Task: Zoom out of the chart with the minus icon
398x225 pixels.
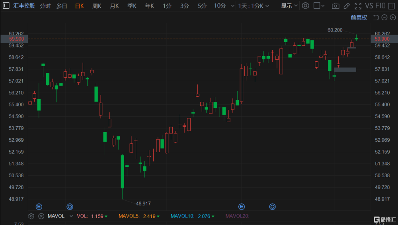Action: click(x=384, y=17)
